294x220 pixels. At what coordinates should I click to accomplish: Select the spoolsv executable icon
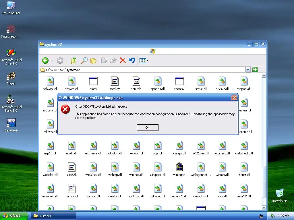click(x=179, y=84)
